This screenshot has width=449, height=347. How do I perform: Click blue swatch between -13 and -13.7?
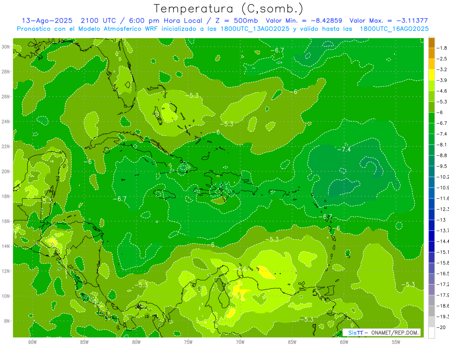431,225
